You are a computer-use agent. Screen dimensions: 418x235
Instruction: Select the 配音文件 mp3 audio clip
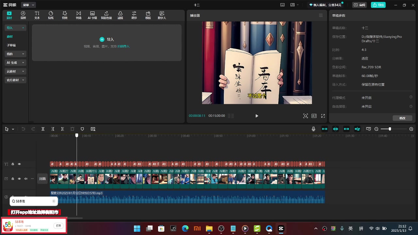187,197
